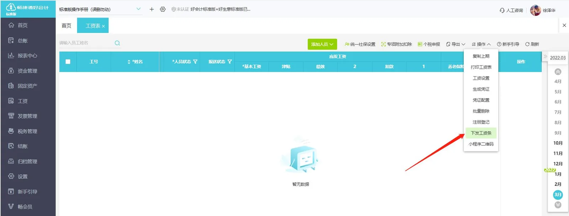This screenshot has width=569, height=216.
Task: Open 个税申报 tax declaration
Action: [x=429, y=44]
